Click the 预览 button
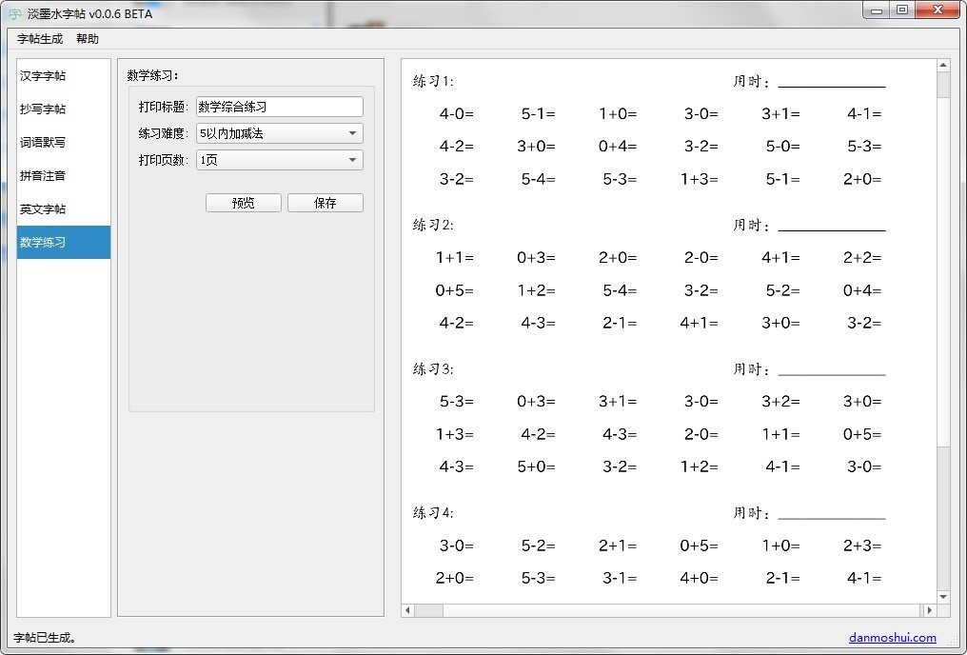 click(243, 202)
